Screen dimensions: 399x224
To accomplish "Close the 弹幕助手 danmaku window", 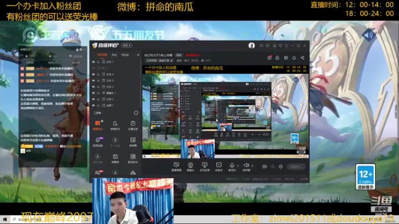I will click(84, 49).
